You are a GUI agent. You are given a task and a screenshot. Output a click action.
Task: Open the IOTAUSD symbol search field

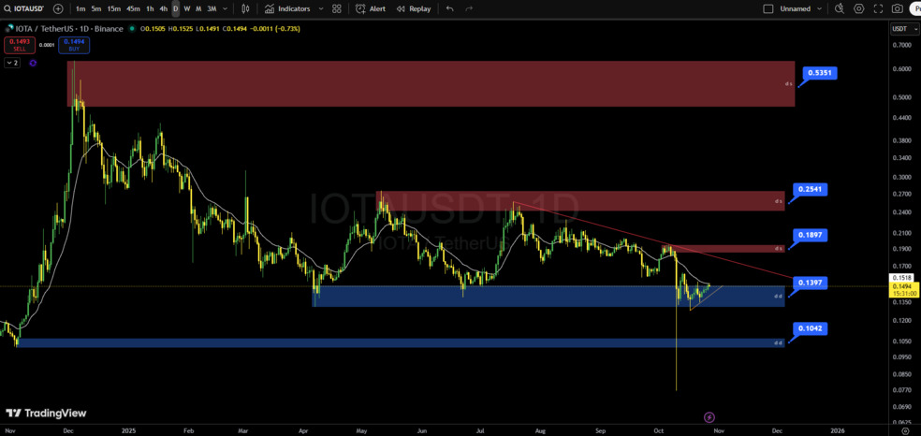tap(25, 8)
